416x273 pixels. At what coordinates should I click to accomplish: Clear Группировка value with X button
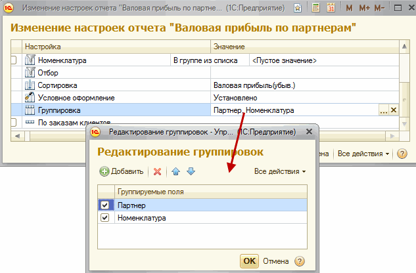point(394,110)
